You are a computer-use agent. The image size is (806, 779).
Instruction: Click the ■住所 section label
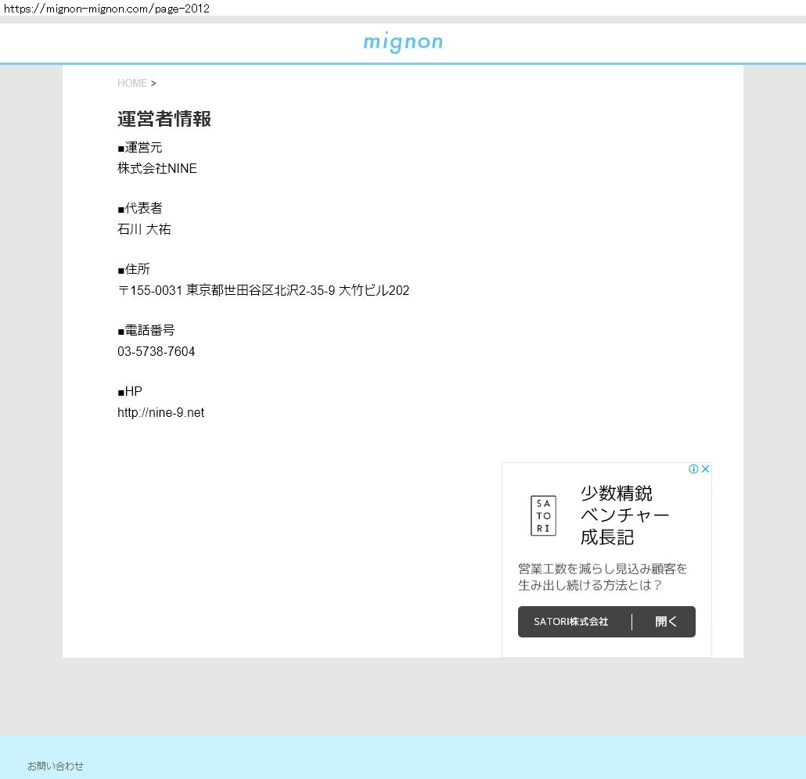tap(134, 270)
